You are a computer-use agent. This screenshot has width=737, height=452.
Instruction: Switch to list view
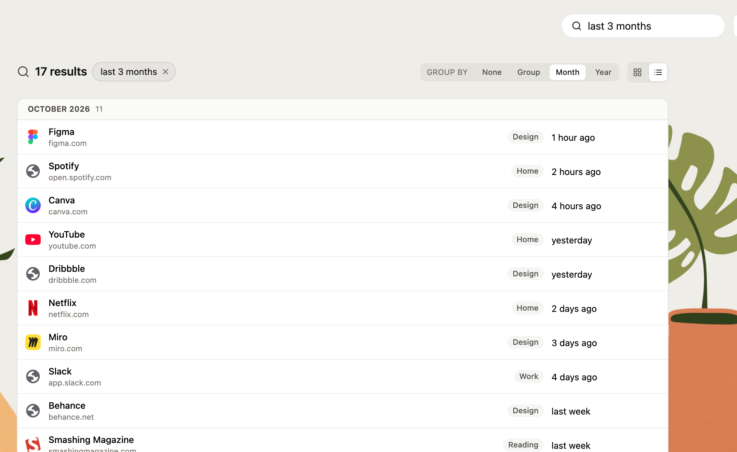point(658,72)
